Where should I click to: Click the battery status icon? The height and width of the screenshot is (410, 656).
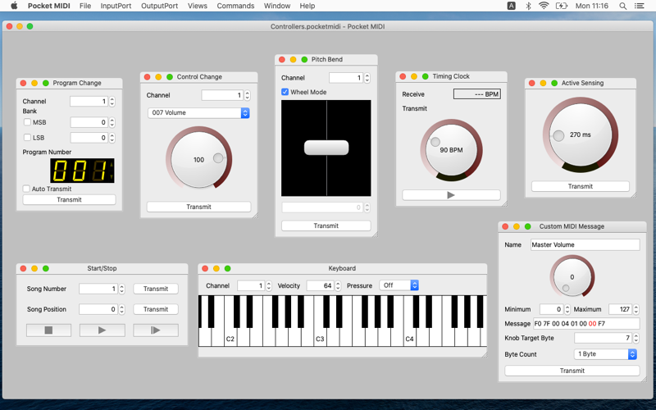coord(562,6)
